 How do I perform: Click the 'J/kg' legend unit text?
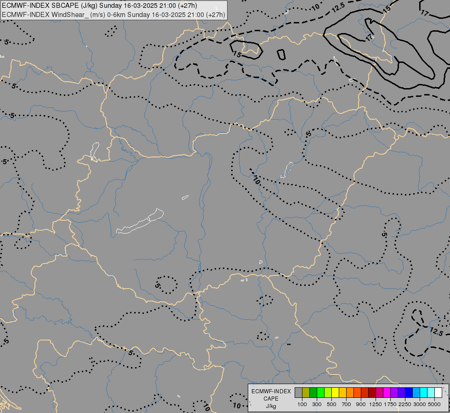point(271,406)
